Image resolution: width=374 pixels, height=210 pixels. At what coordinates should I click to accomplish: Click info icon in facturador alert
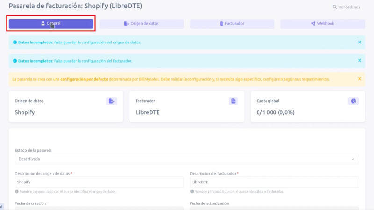(x=15, y=61)
